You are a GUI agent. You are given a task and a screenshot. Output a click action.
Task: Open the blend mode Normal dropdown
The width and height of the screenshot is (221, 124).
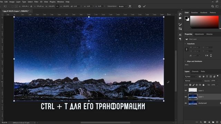[x=194, y=81]
